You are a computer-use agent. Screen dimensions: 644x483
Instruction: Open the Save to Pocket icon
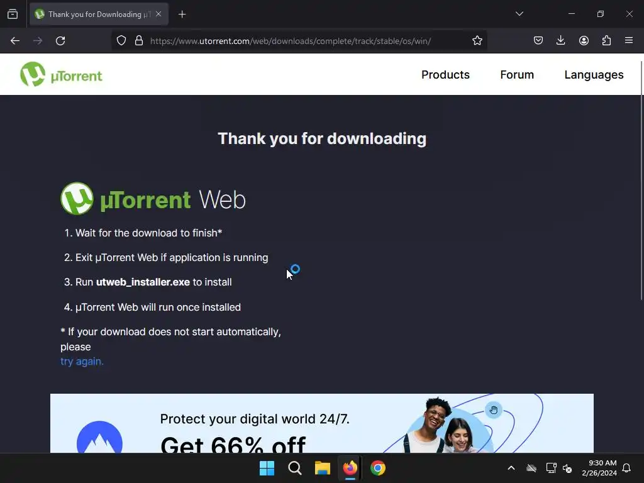click(538, 41)
